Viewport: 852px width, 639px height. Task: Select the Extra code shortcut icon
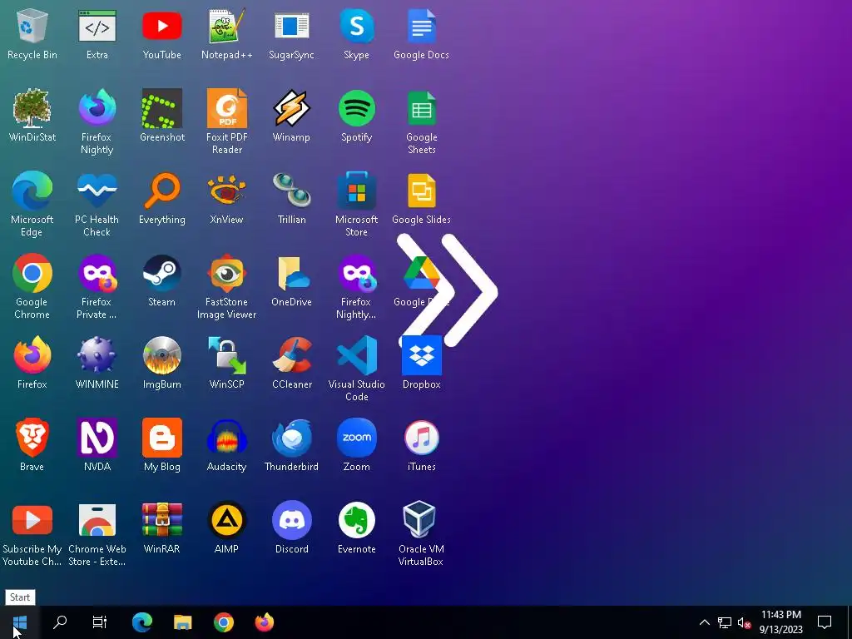coord(97,26)
